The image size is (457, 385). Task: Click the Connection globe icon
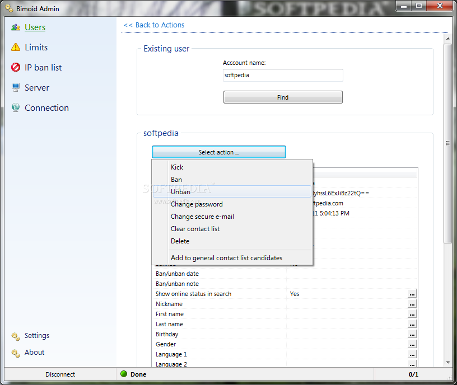point(16,107)
